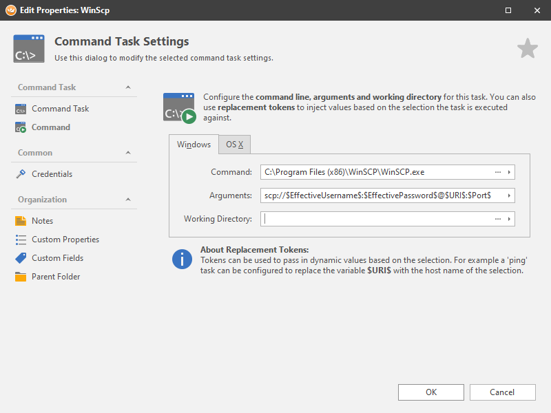
Task: Click the Custom Fields tag icon
Action: 21,258
